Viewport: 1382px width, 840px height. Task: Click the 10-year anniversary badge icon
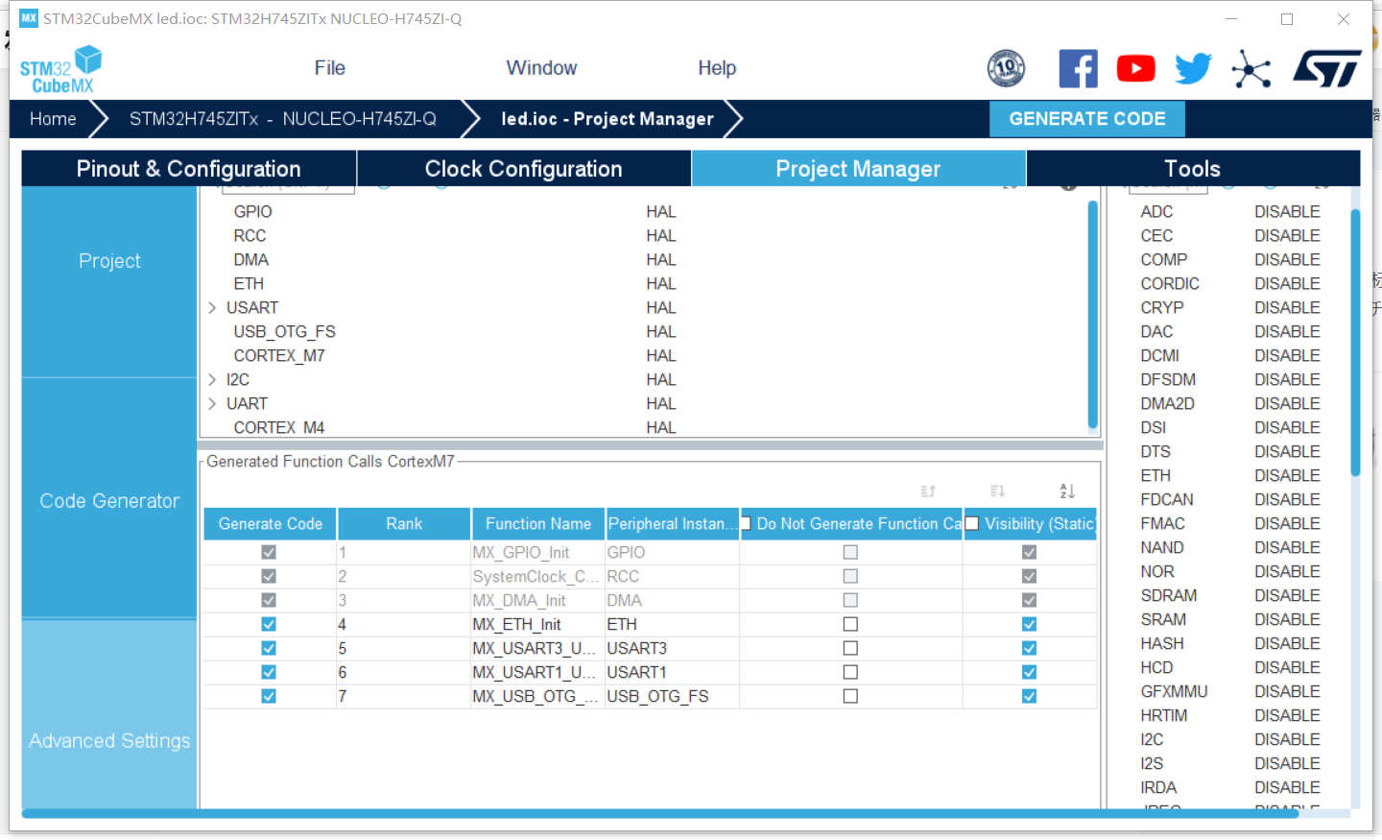tap(1006, 68)
